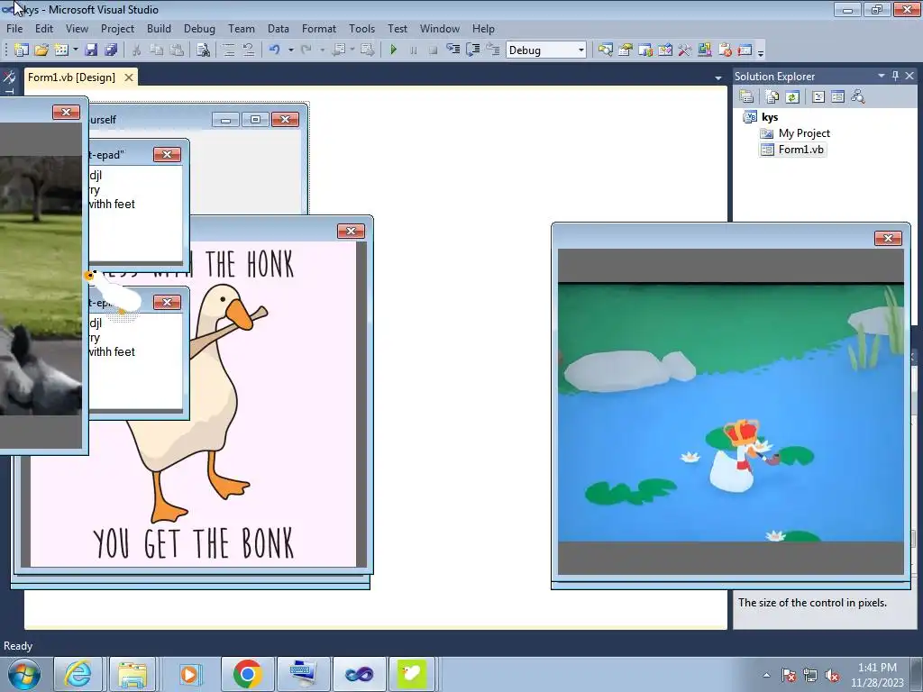Start debugging with the green play icon

point(394,50)
